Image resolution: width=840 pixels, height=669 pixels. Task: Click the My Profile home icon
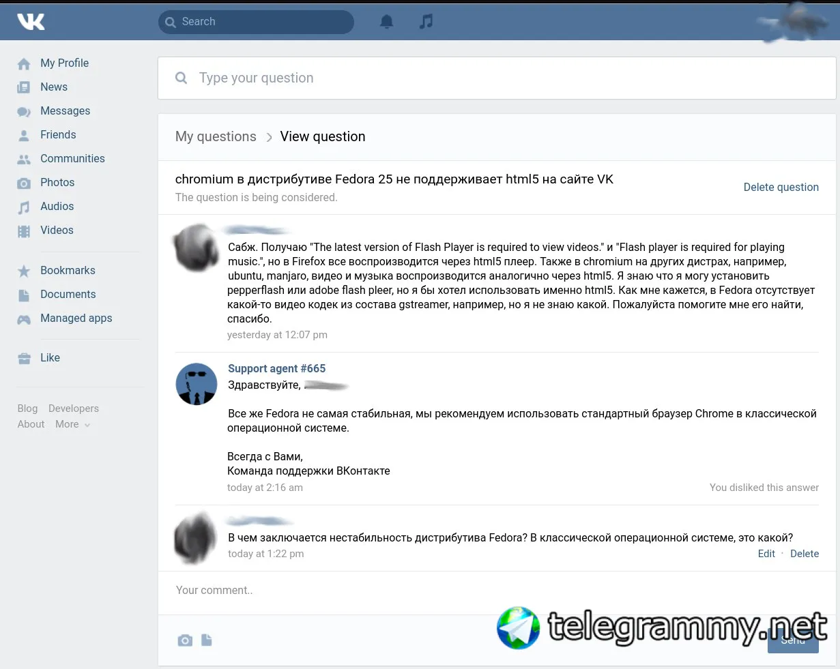point(24,63)
